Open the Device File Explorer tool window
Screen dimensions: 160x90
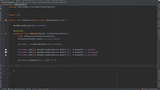(x=159, y=75)
